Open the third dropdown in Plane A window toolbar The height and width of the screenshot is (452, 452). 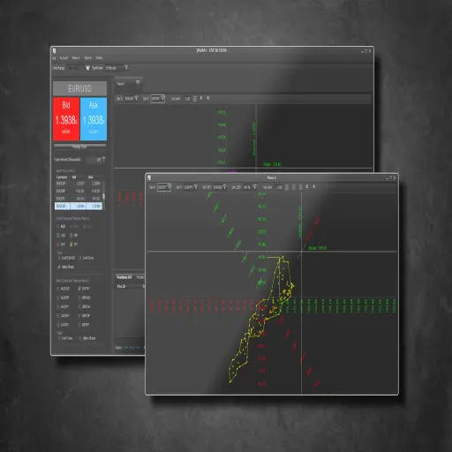click(220, 187)
